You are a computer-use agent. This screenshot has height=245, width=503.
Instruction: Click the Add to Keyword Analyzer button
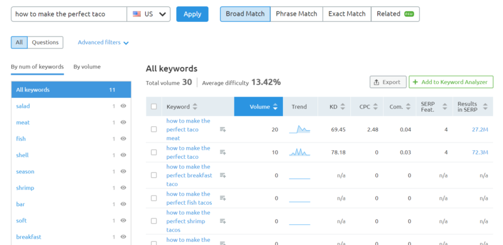pos(451,82)
